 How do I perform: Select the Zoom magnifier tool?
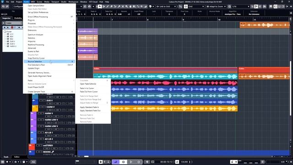click(x=127, y=6)
